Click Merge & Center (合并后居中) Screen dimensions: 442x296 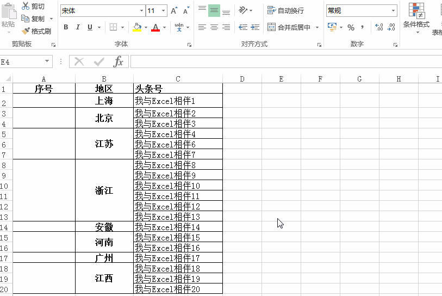tap(289, 27)
